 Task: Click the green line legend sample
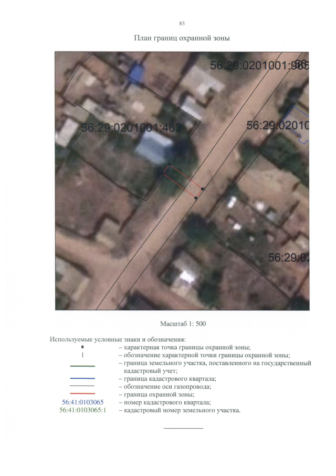[x=82, y=367]
